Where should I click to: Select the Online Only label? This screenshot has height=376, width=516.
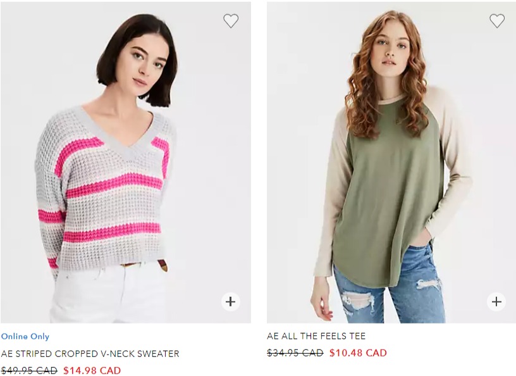click(25, 337)
